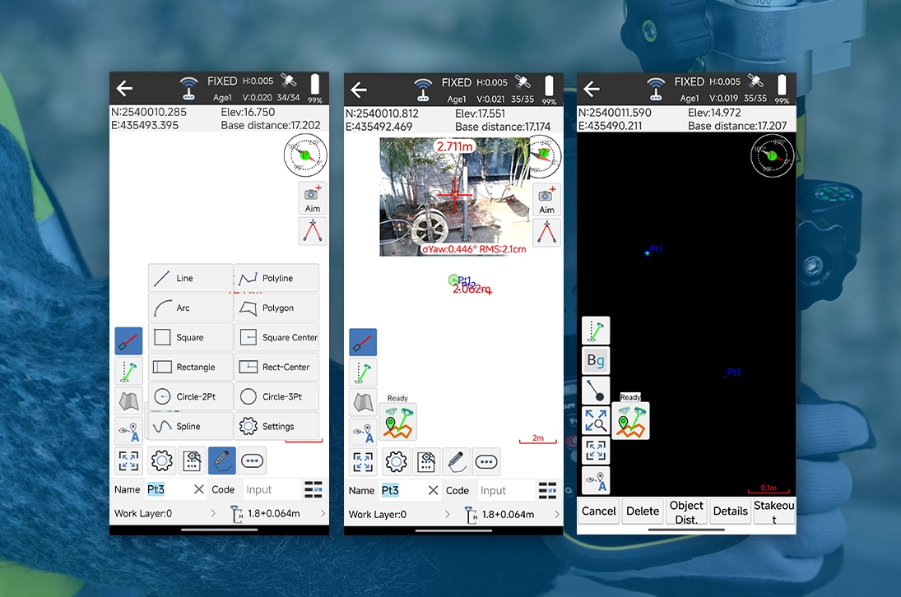Pick the Circle-3Pt drawing option
901x597 pixels.
[276, 396]
